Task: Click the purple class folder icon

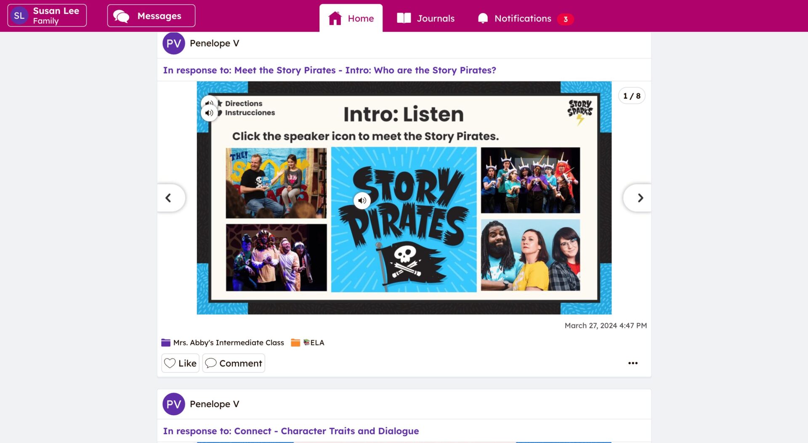Action: pyautogui.click(x=166, y=342)
